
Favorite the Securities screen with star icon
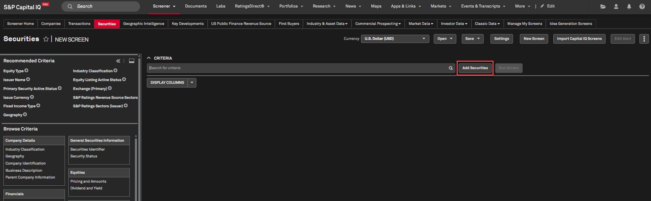(x=46, y=39)
